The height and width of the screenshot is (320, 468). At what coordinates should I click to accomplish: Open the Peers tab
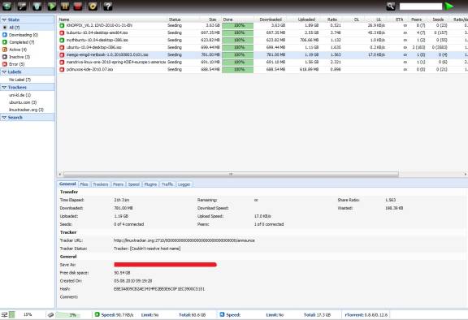click(x=118, y=184)
